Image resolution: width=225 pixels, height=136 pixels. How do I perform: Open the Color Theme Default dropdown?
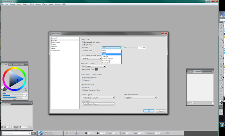[x=92, y=59]
